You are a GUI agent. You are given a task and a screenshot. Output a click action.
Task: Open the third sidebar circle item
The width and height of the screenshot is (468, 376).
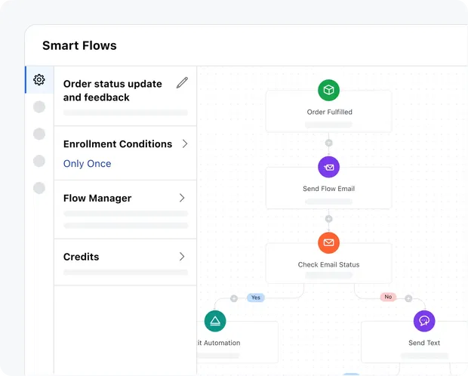(x=39, y=134)
